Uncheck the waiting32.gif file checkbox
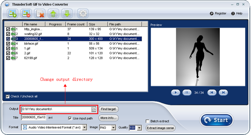This screenshot has height=135, width=251. [8, 34]
